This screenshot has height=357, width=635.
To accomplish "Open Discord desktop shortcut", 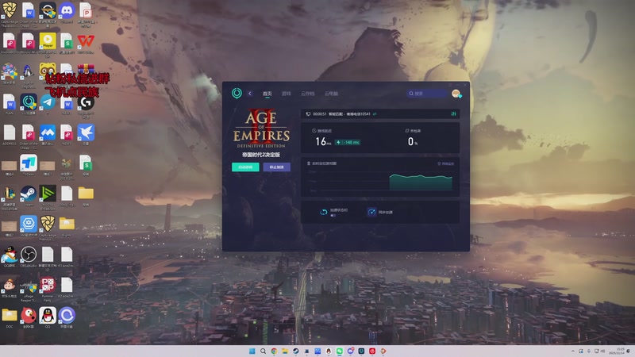I will click(67, 10).
